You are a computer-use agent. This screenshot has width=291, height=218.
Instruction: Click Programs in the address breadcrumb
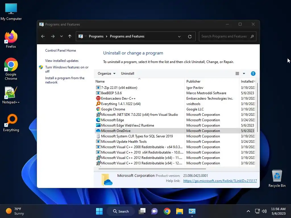point(96,36)
